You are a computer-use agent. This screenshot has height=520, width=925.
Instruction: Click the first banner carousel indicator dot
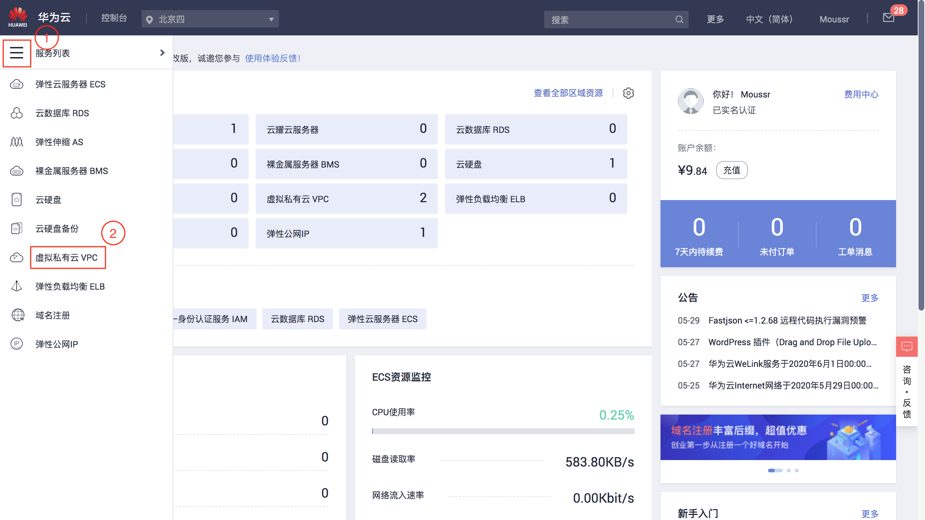click(x=775, y=471)
